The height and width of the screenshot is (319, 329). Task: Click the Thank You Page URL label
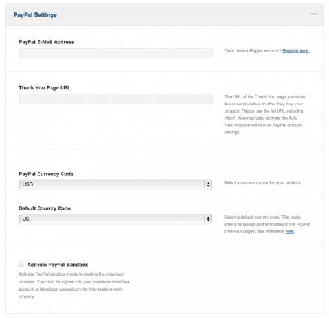point(45,88)
